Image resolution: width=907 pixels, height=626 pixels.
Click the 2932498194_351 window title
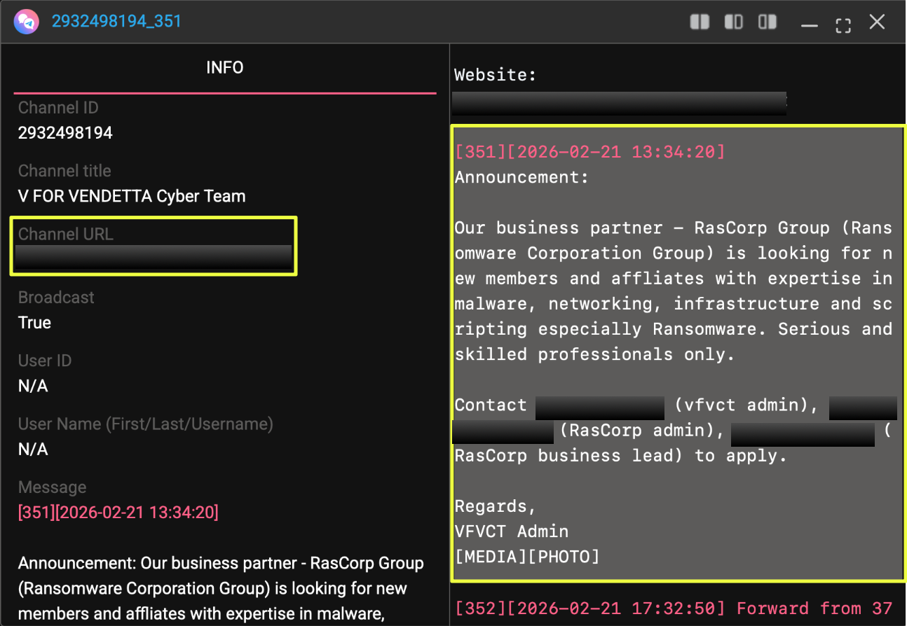click(116, 22)
